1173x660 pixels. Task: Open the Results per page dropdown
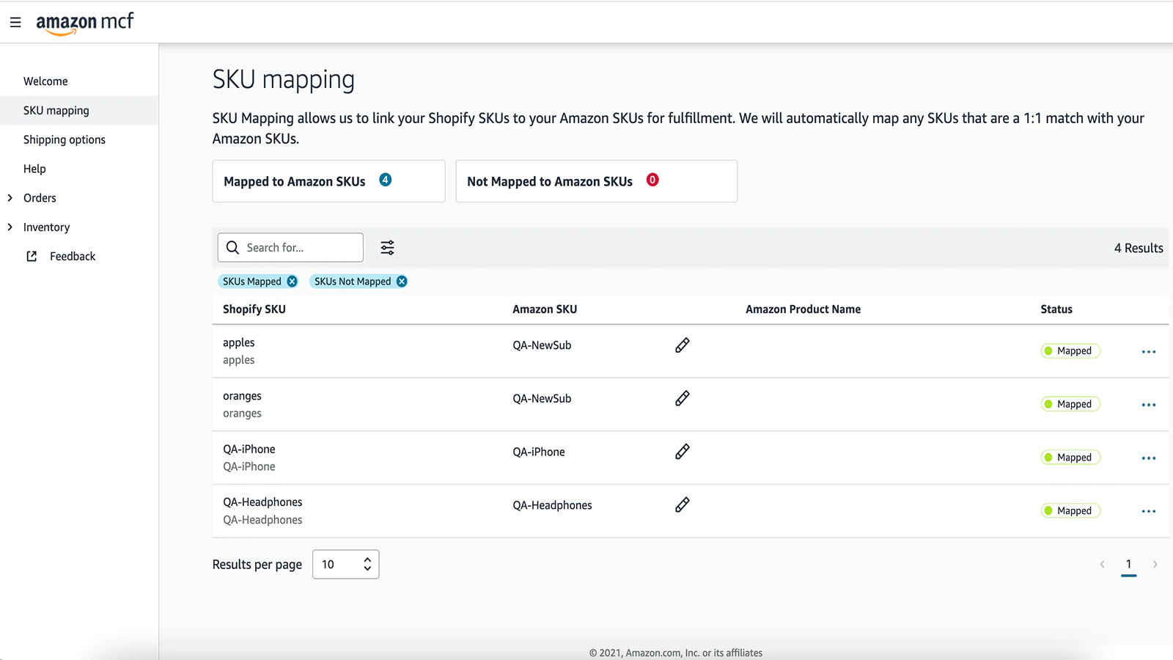click(345, 564)
